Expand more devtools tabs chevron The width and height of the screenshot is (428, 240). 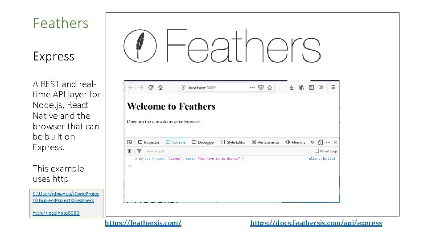312,142
